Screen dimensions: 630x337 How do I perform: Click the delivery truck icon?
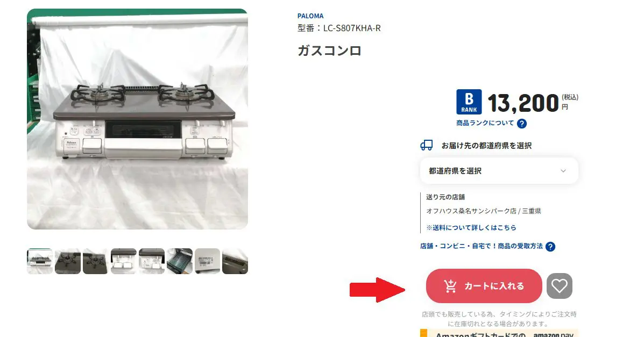pyautogui.click(x=426, y=145)
